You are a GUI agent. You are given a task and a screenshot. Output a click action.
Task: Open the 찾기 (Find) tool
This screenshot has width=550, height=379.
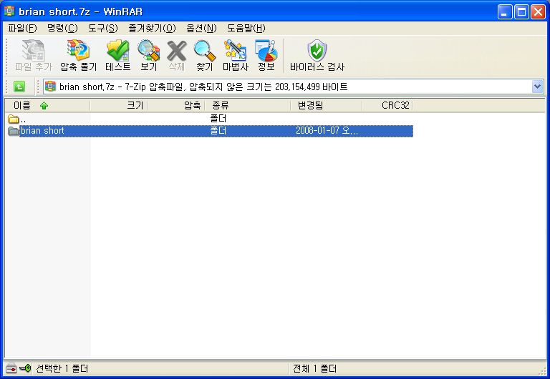[205, 55]
